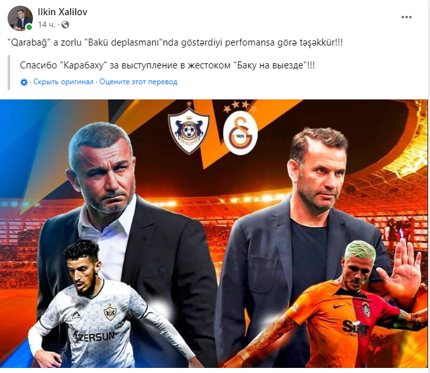This screenshot has width=430, height=373.
Task: Click the green online status dot
Action: click(28, 27)
